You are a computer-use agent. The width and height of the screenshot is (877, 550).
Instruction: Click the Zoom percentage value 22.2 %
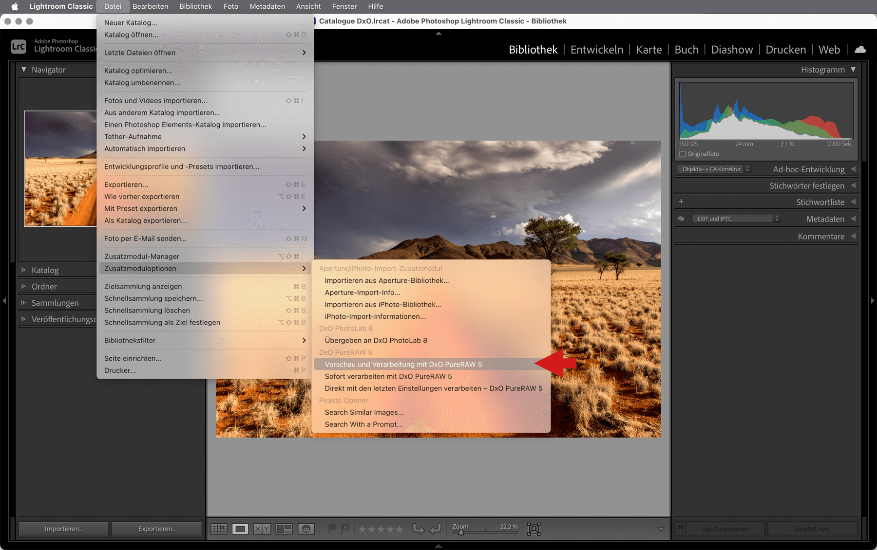coord(509,527)
